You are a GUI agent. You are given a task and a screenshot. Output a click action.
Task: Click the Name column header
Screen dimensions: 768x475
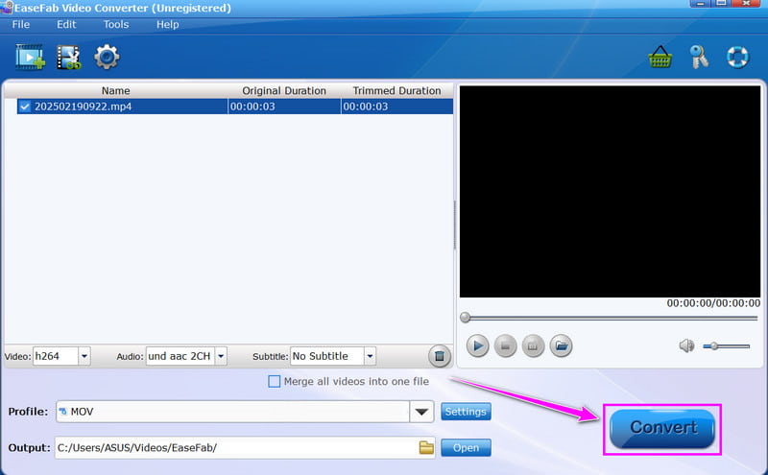click(x=115, y=90)
